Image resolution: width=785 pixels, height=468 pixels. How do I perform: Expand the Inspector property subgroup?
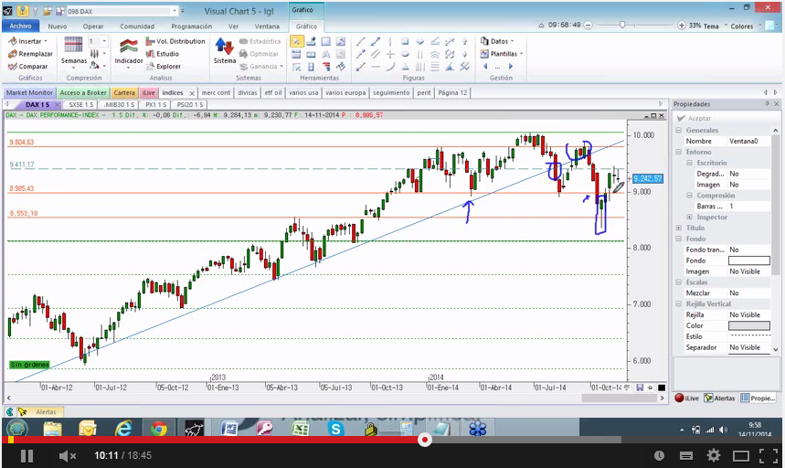pos(689,217)
